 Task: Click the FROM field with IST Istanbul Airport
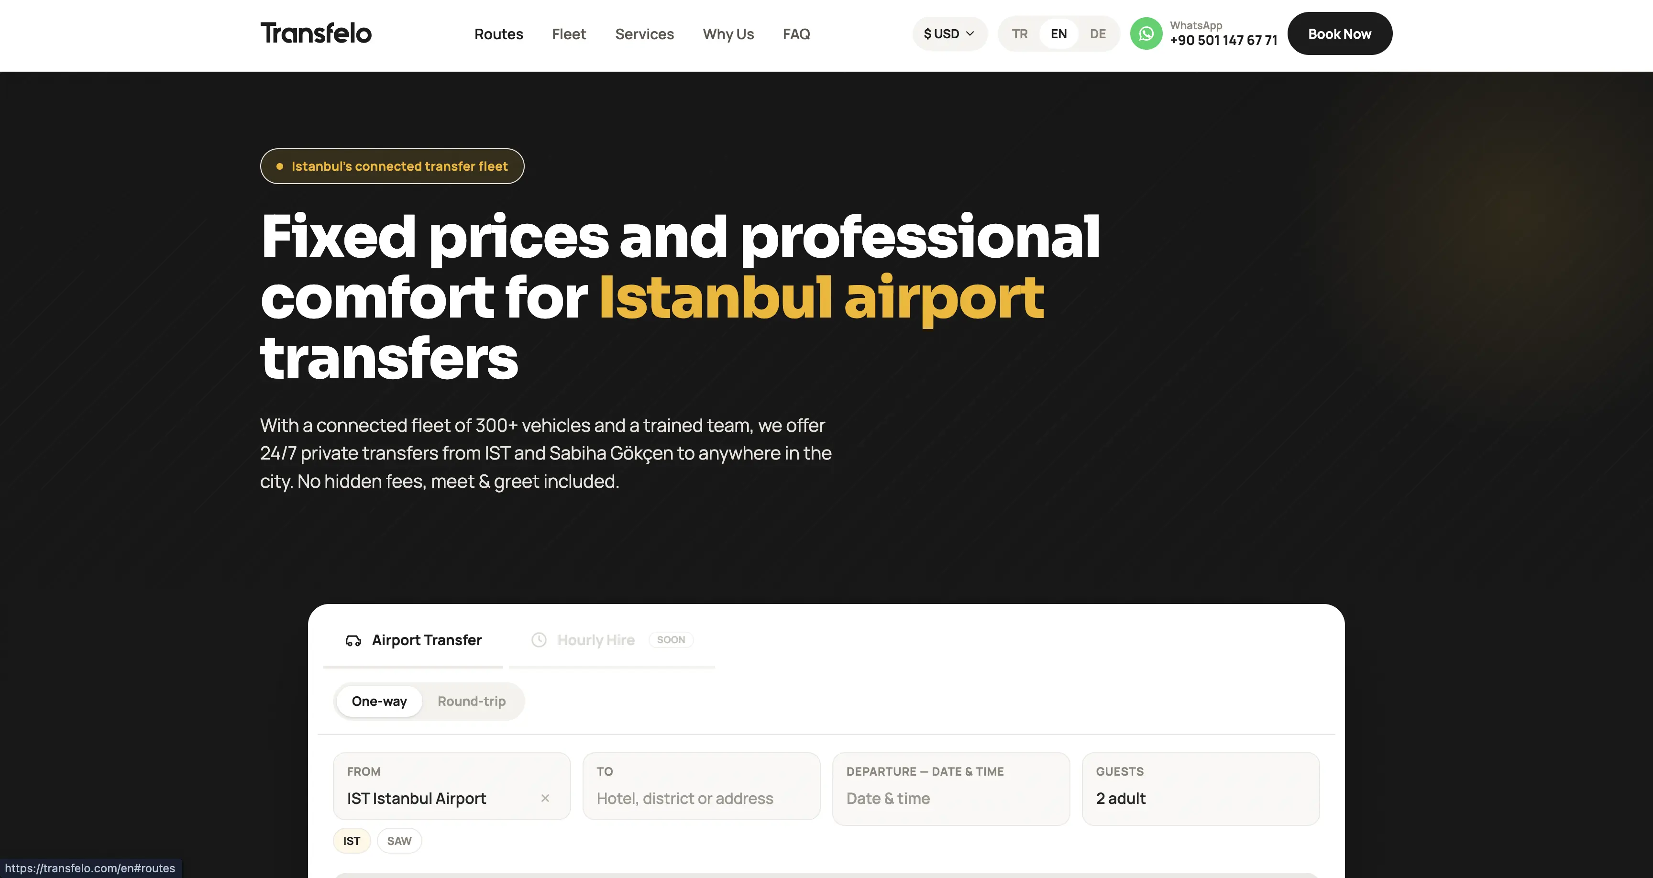pyautogui.click(x=452, y=786)
